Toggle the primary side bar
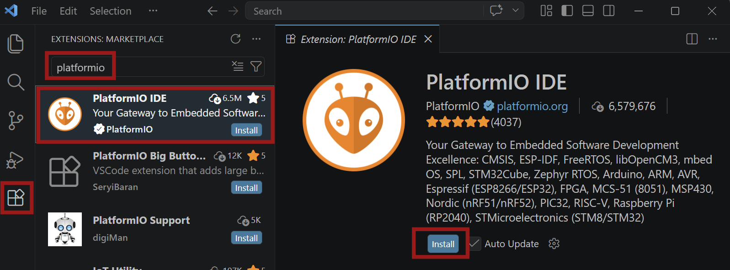This screenshot has height=270, width=730. pos(567,11)
